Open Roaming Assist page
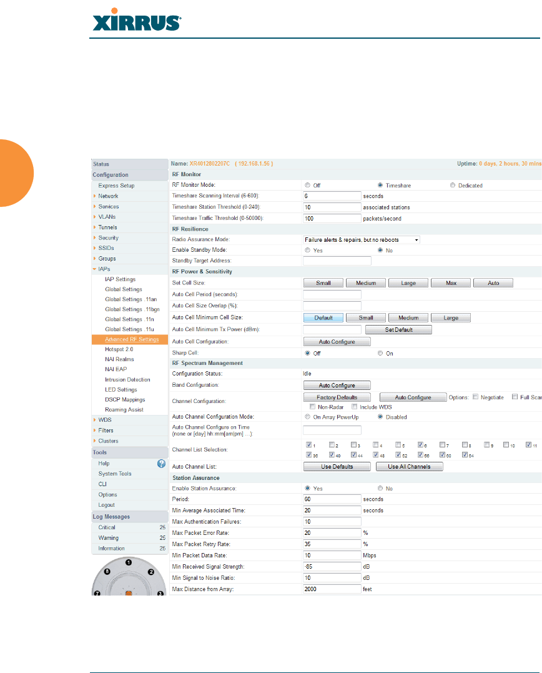 coord(124,409)
